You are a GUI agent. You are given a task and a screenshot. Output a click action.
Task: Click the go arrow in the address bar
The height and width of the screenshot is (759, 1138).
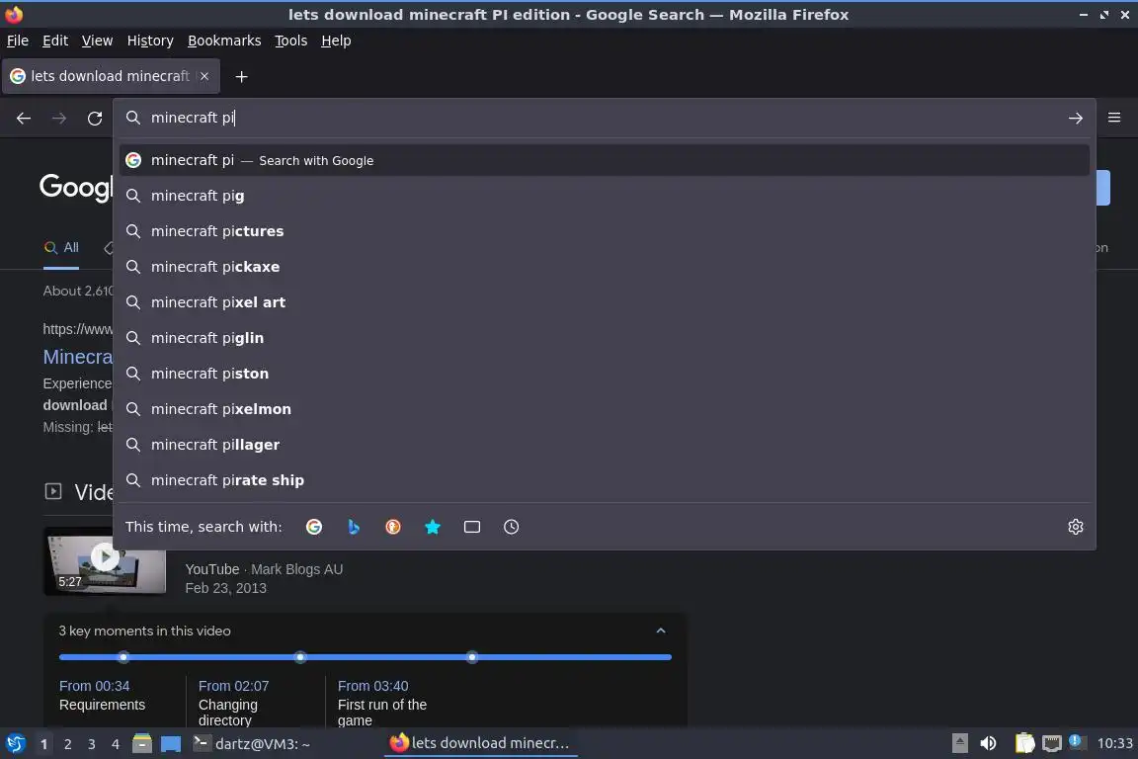click(x=1076, y=118)
